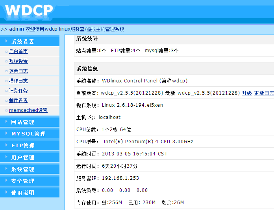The width and height of the screenshot is (274, 210).
Task: Click the WDCP logo in header
Action: point(29,11)
